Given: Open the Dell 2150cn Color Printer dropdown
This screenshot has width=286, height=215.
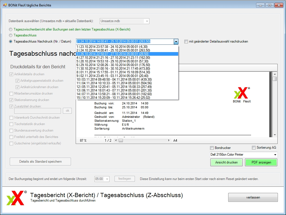Looking at the screenshot, I should (x=275, y=155).
